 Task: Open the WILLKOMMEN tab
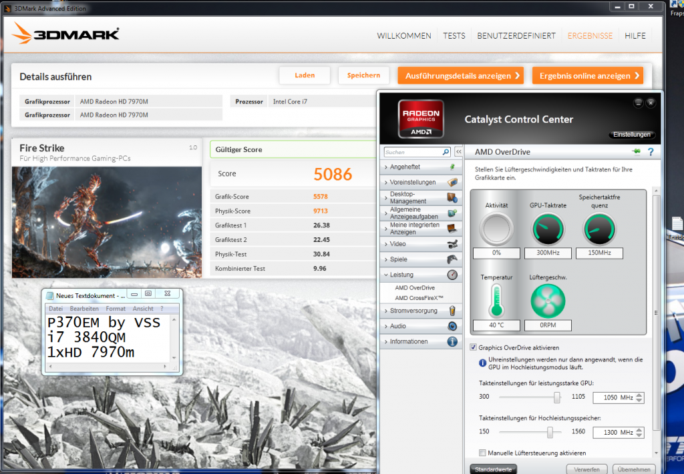(404, 36)
